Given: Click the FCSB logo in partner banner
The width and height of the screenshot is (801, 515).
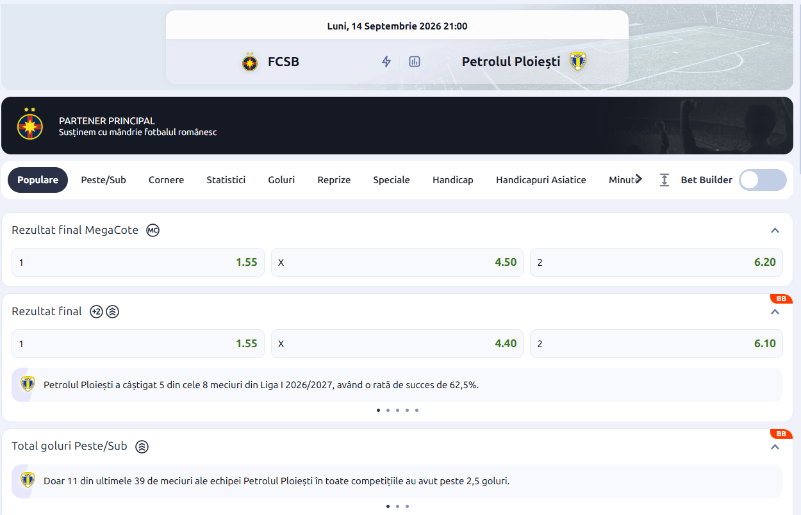Looking at the screenshot, I should tap(29, 124).
